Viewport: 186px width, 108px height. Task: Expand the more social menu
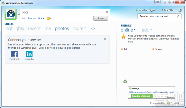79,29
